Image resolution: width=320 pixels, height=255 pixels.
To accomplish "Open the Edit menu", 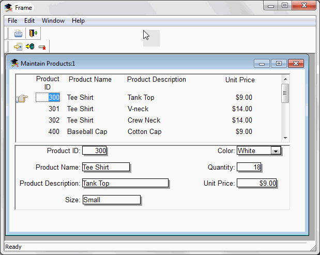I will coord(29,21).
